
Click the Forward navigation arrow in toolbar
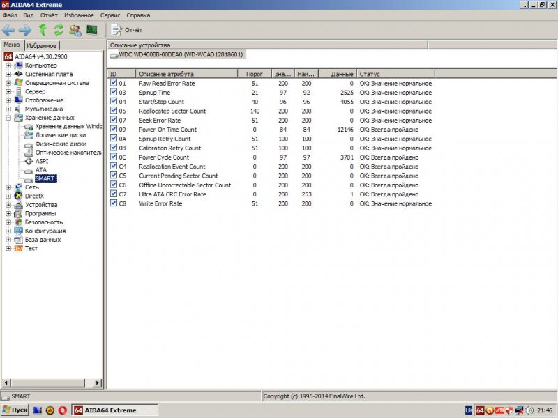pos(24,30)
